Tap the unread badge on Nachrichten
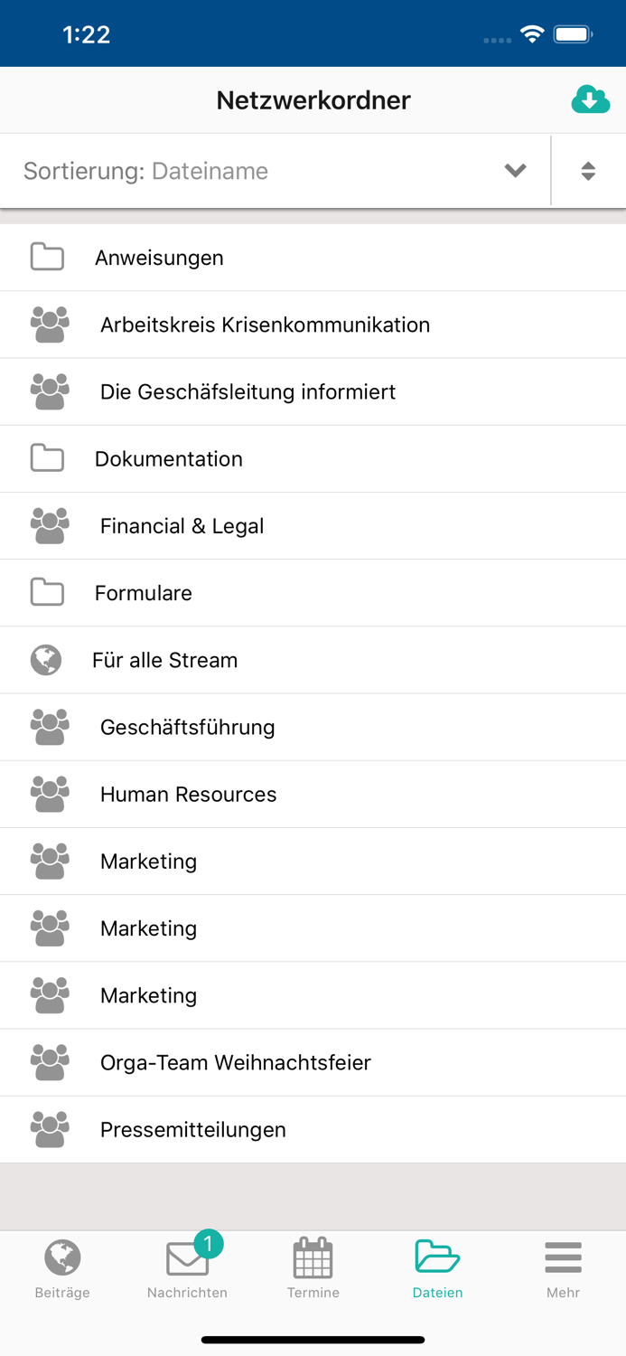 209,1243
